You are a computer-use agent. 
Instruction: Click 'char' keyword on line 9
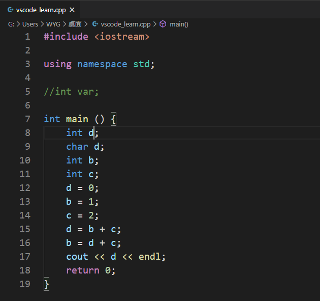pos(77,147)
